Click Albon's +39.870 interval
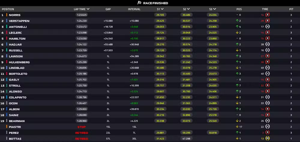 pos(134,109)
